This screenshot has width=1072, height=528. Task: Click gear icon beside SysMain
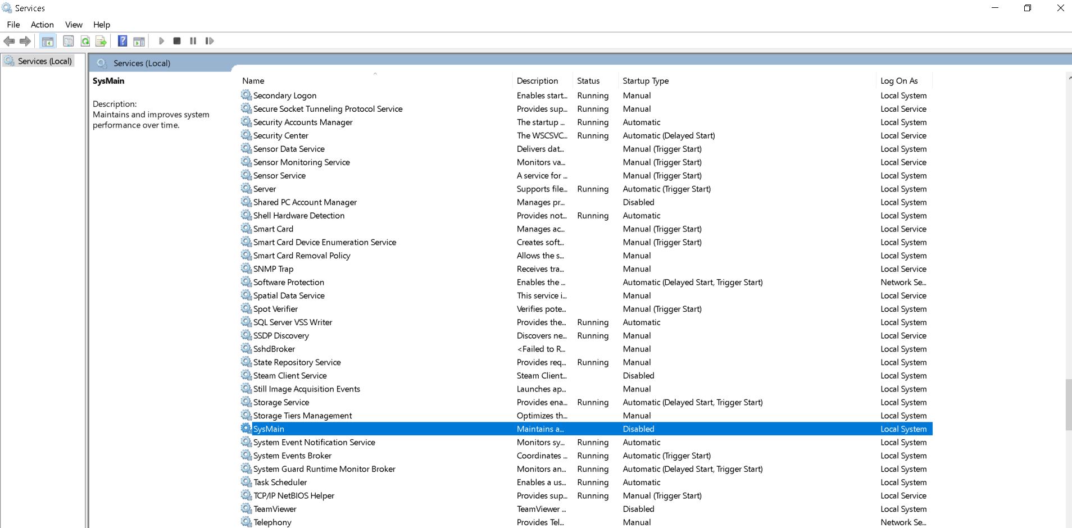(246, 429)
